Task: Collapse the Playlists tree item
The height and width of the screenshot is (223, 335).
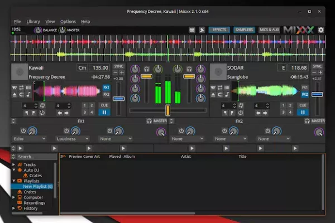Action: (x=13, y=181)
